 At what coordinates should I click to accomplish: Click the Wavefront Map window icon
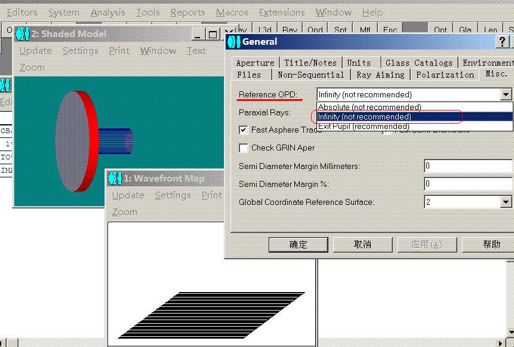tap(115, 179)
